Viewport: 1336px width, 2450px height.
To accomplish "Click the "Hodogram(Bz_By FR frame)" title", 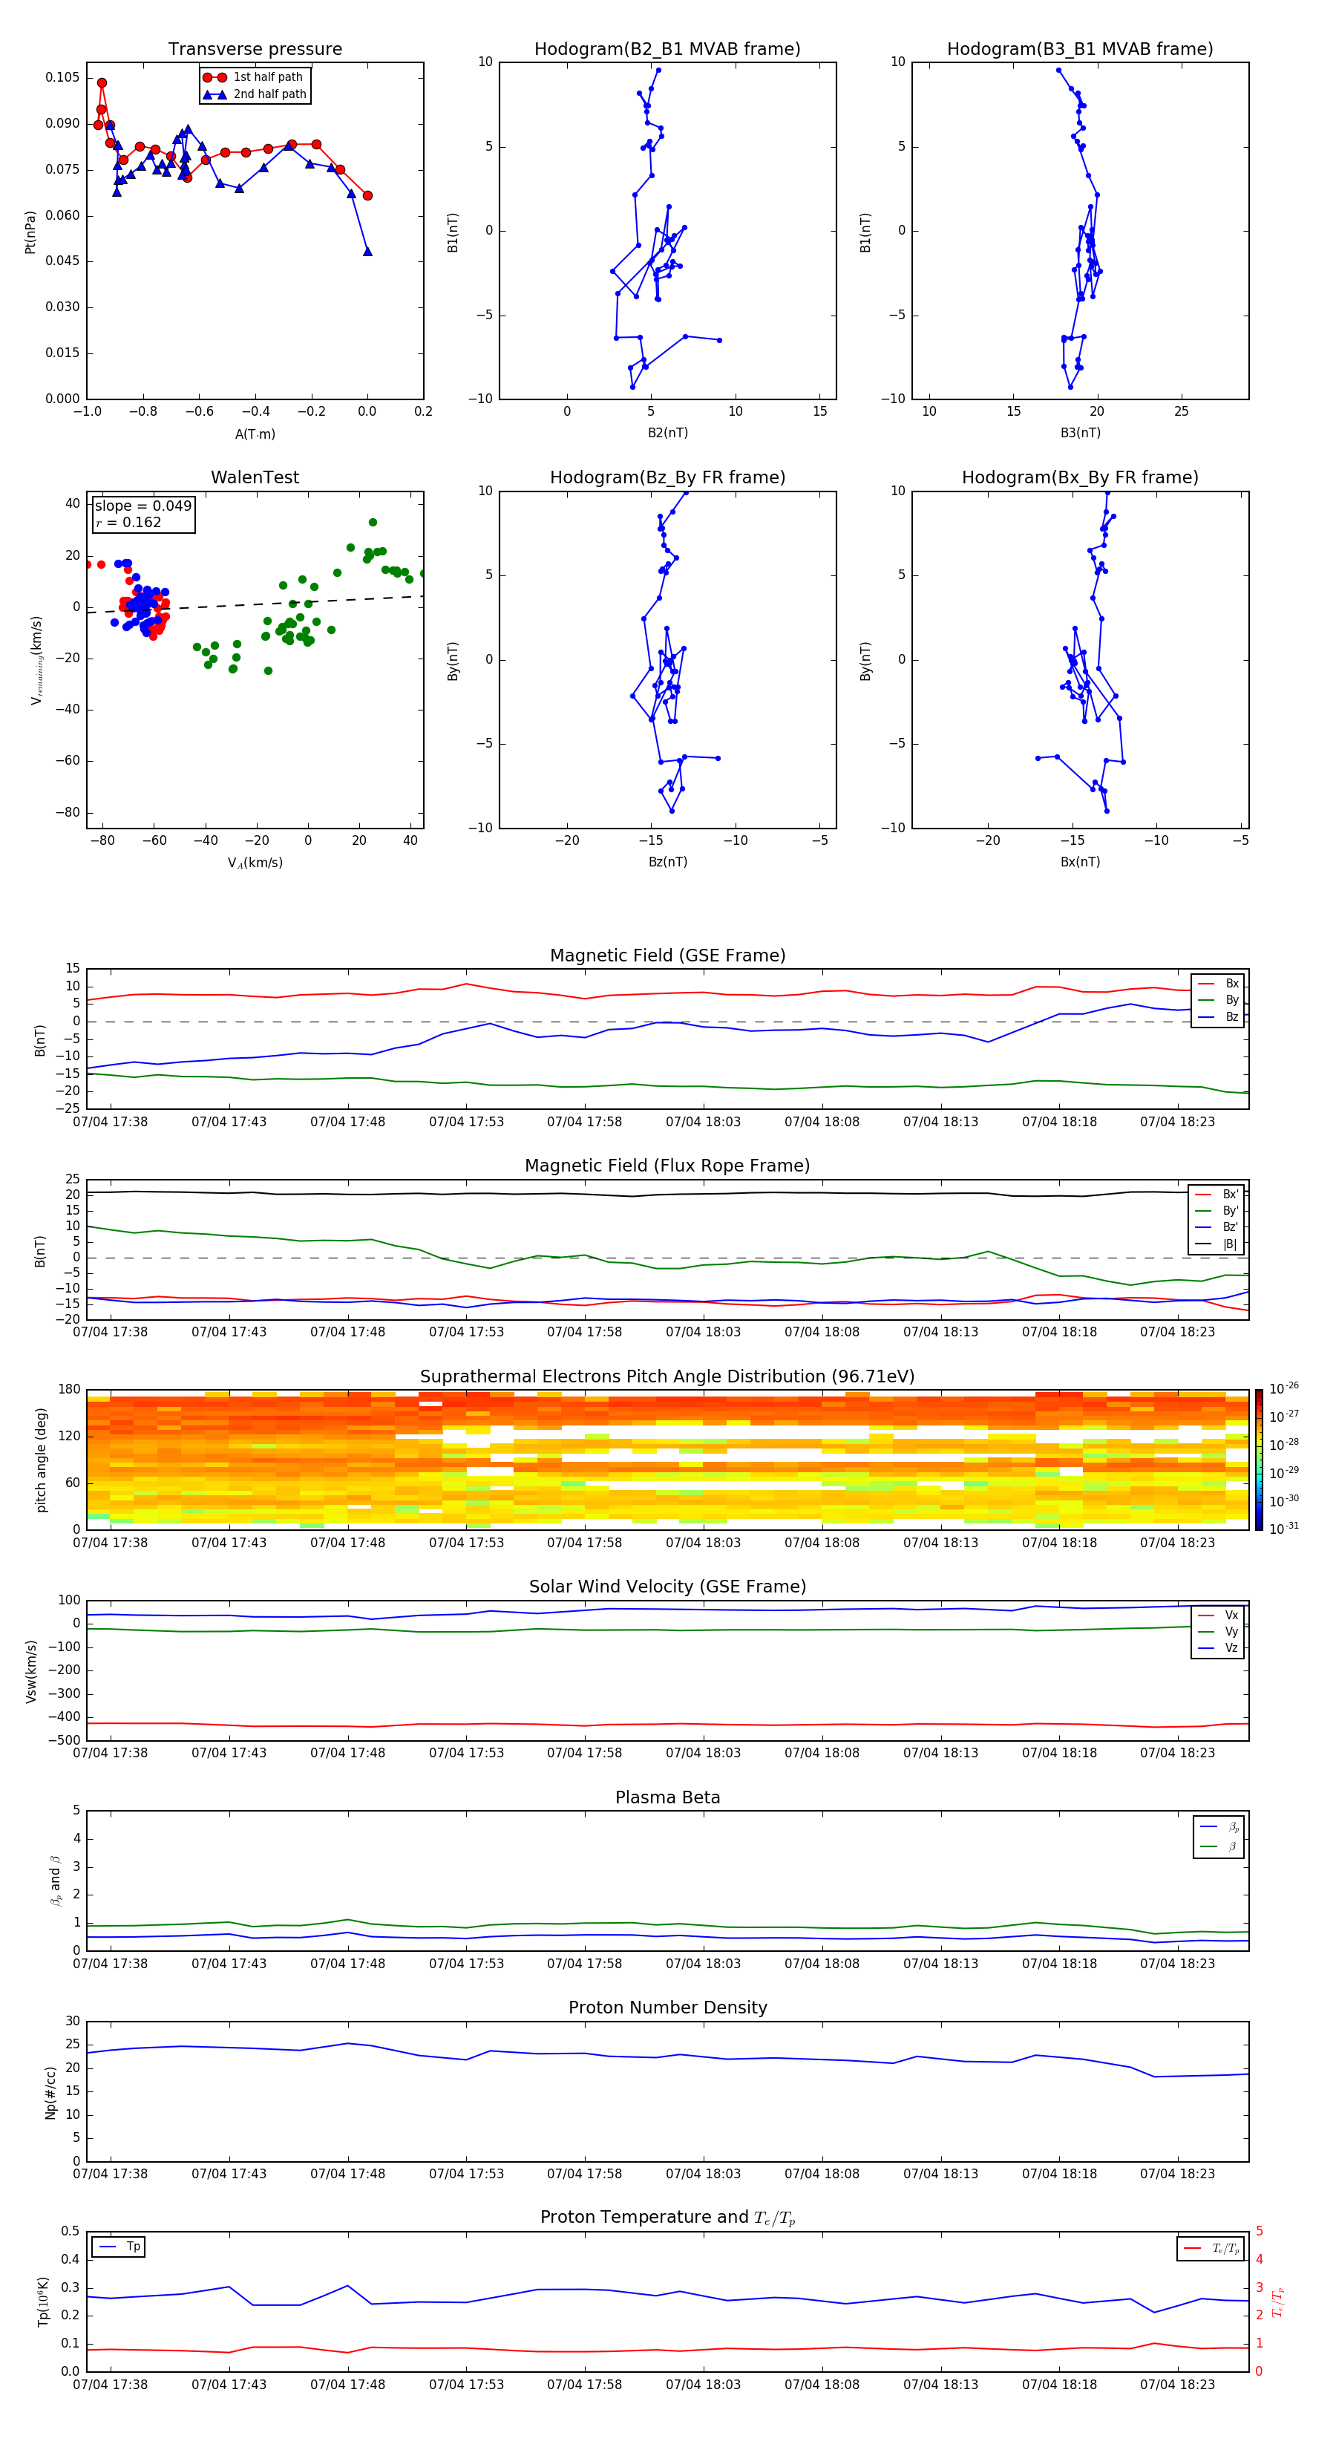I will point(667,477).
